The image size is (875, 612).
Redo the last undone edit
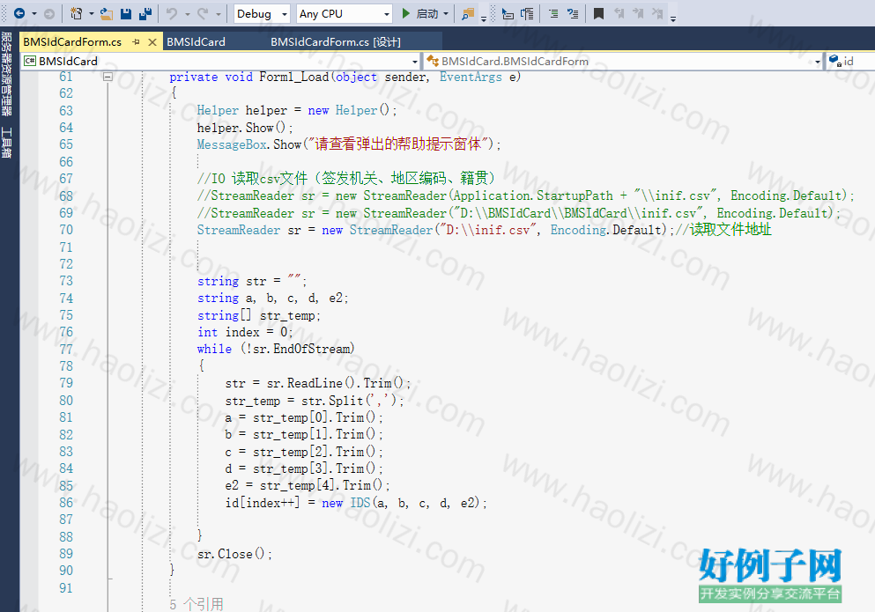pyautogui.click(x=203, y=13)
